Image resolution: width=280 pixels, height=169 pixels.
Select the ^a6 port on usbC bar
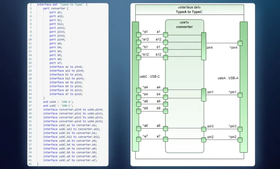[x=139, y=128]
